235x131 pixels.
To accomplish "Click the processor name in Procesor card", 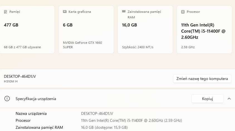I will (x=203, y=31).
